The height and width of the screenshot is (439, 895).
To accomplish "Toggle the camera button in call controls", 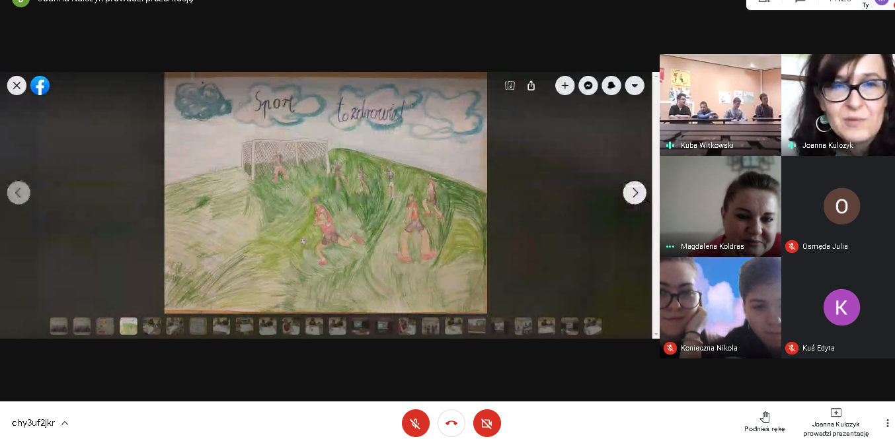I will pos(487,423).
